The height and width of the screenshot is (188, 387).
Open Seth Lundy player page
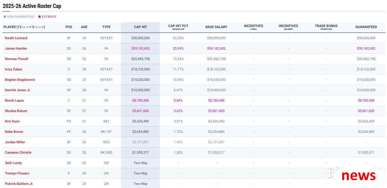[13, 163]
